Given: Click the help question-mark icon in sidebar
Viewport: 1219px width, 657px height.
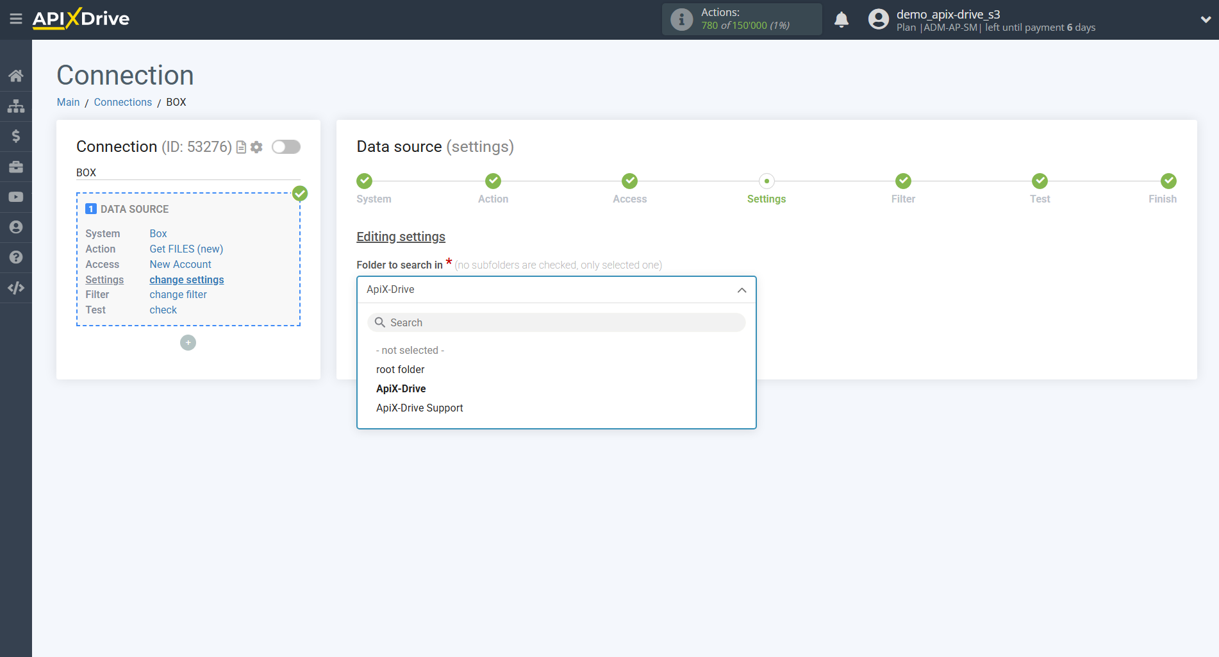Looking at the screenshot, I should [x=16, y=257].
